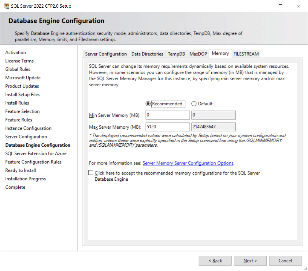This screenshot has height=271, width=308.
Task: Cancel the SQL Server setup
Action: pyautogui.click(x=285, y=261)
